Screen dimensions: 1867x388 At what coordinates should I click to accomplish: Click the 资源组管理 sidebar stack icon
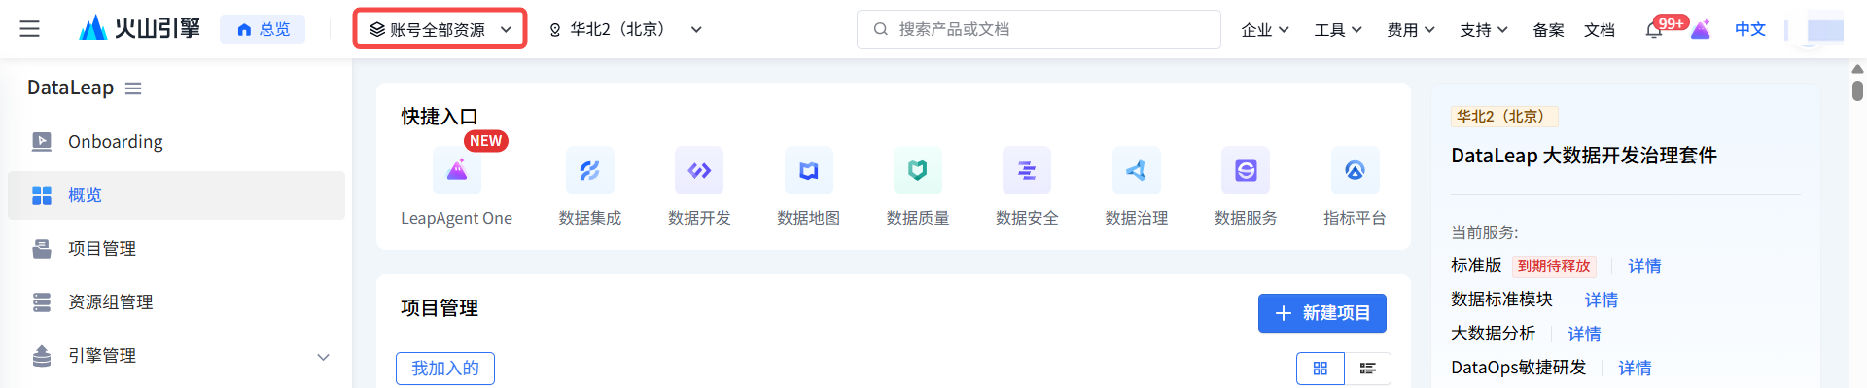click(x=42, y=302)
